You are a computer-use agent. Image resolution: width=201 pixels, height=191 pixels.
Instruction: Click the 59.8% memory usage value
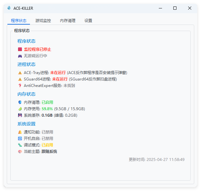click(x=47, y=109)
